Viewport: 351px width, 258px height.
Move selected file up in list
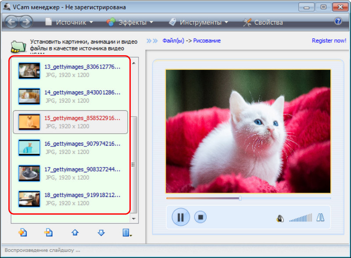[75, 233]
